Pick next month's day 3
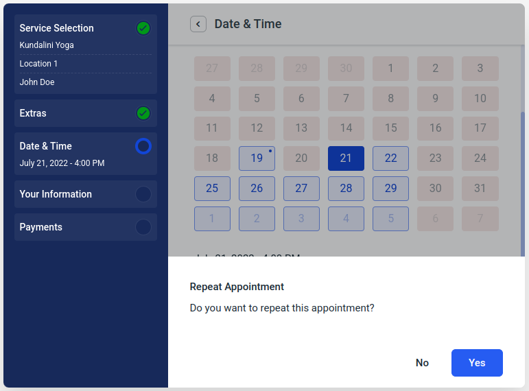Viewport: 529px width, 391px height. (301, 219)
